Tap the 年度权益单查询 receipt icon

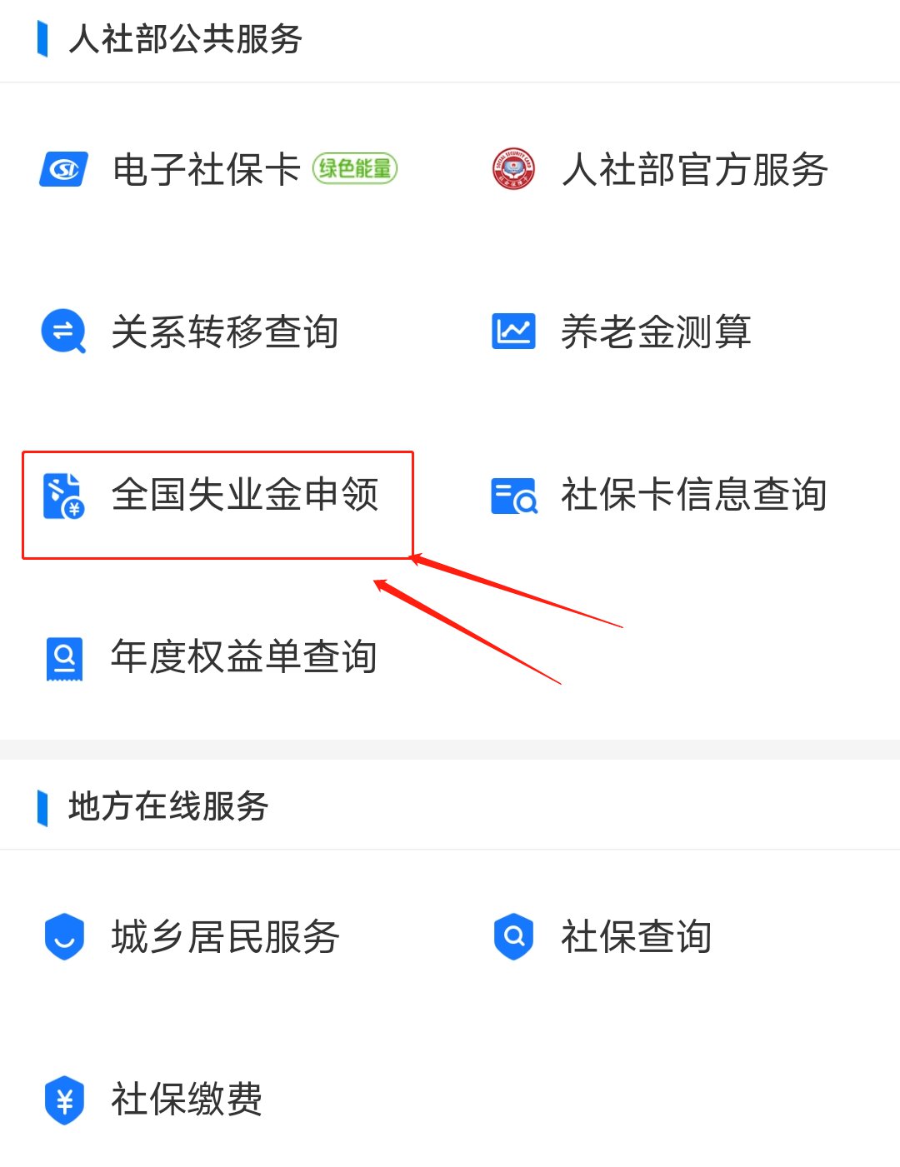[64, 659]
